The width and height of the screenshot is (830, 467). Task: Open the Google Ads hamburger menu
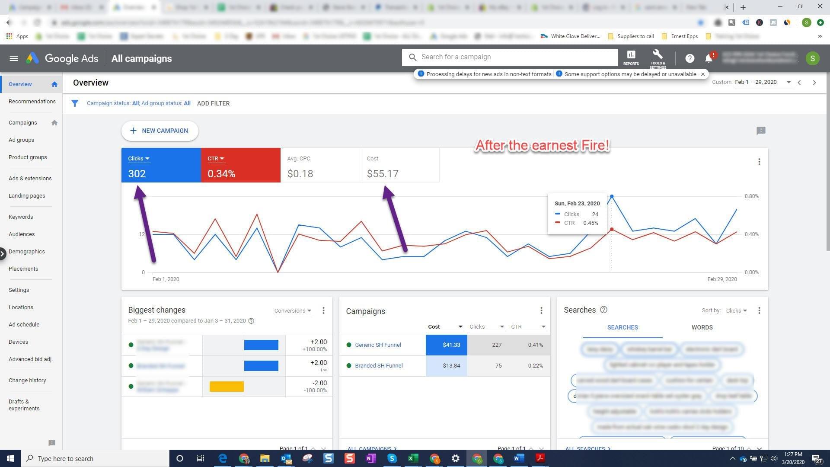[14, 58]
